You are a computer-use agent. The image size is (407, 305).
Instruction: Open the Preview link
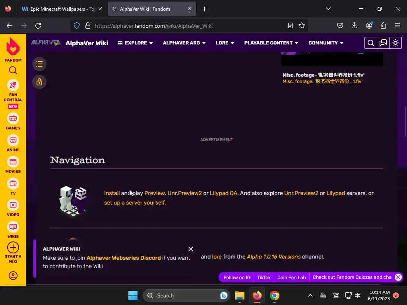click(155, 193)
